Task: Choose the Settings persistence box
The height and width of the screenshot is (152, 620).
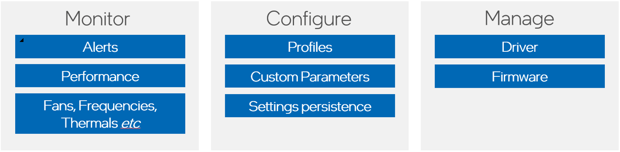Action: pyautogui.click(x=310, y=106)
